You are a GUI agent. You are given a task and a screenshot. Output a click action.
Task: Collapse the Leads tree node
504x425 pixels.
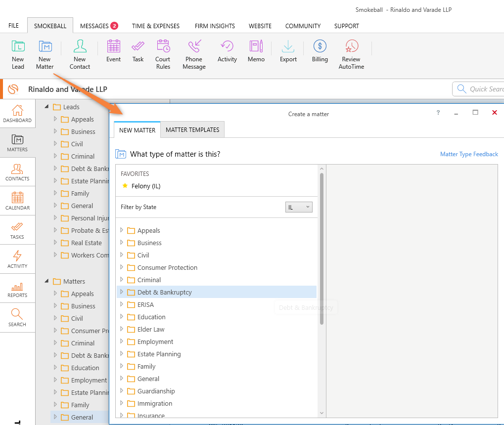pyautogui.click(x=46, y=106)
